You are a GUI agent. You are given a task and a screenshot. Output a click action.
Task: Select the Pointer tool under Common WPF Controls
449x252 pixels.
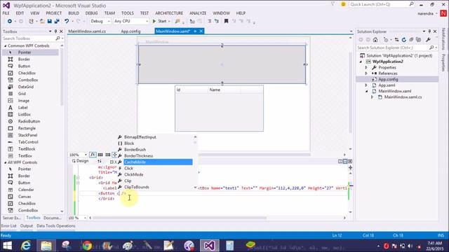pos(31,52)
